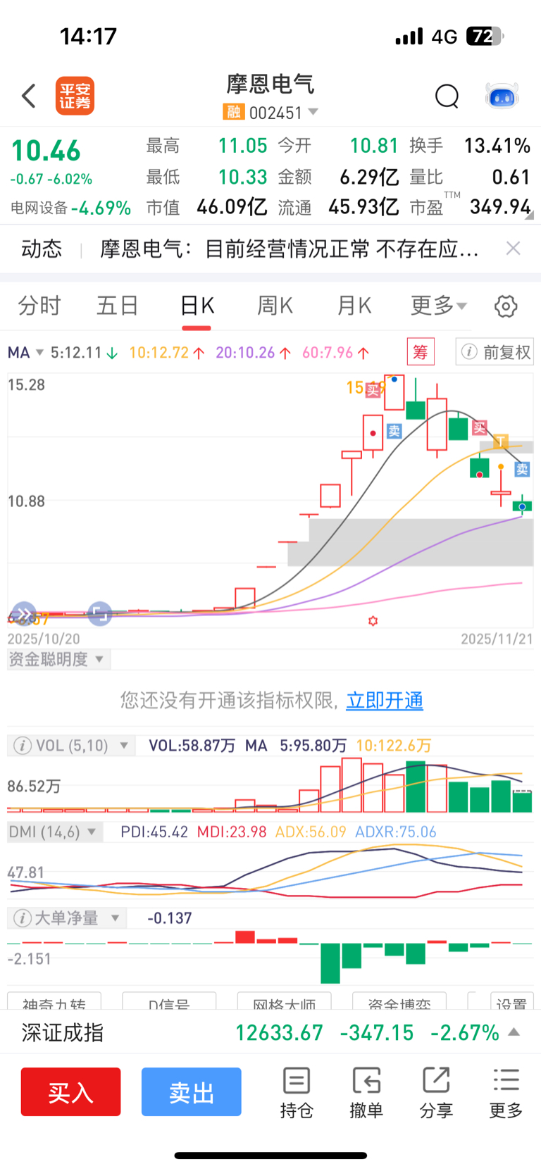Tap the 市盈 349.94 value
The height and width of the screenshot is (1171, 541).
[x=499, y=206]
